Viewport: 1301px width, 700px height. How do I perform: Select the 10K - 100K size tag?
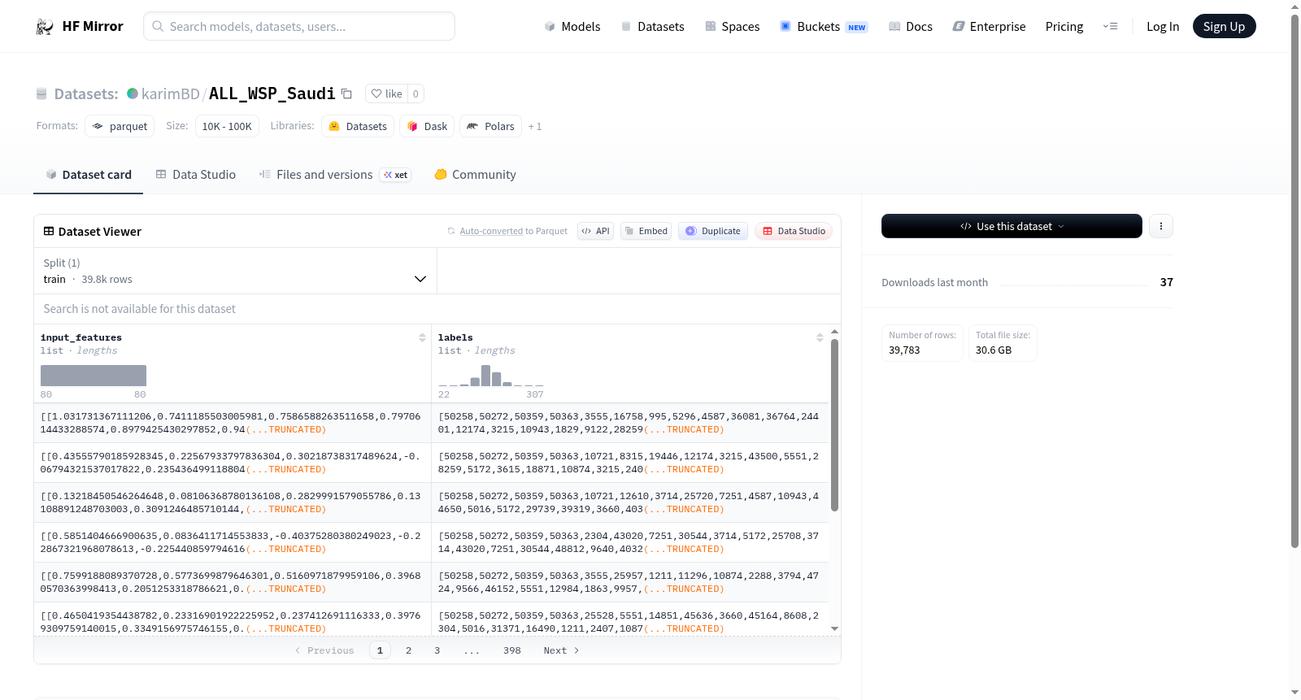click(x=227, y=126)
